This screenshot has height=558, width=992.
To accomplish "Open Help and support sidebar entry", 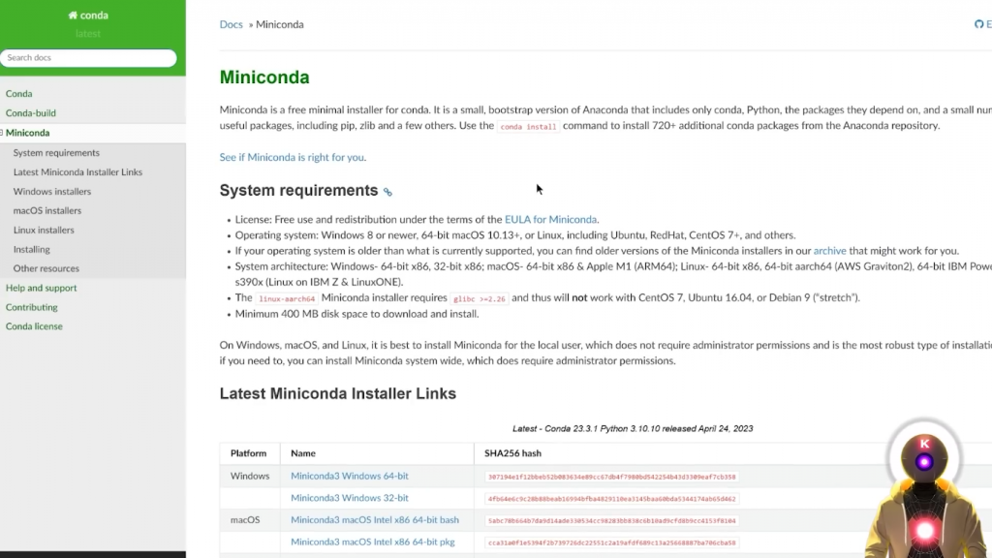I will pos(41,288).
